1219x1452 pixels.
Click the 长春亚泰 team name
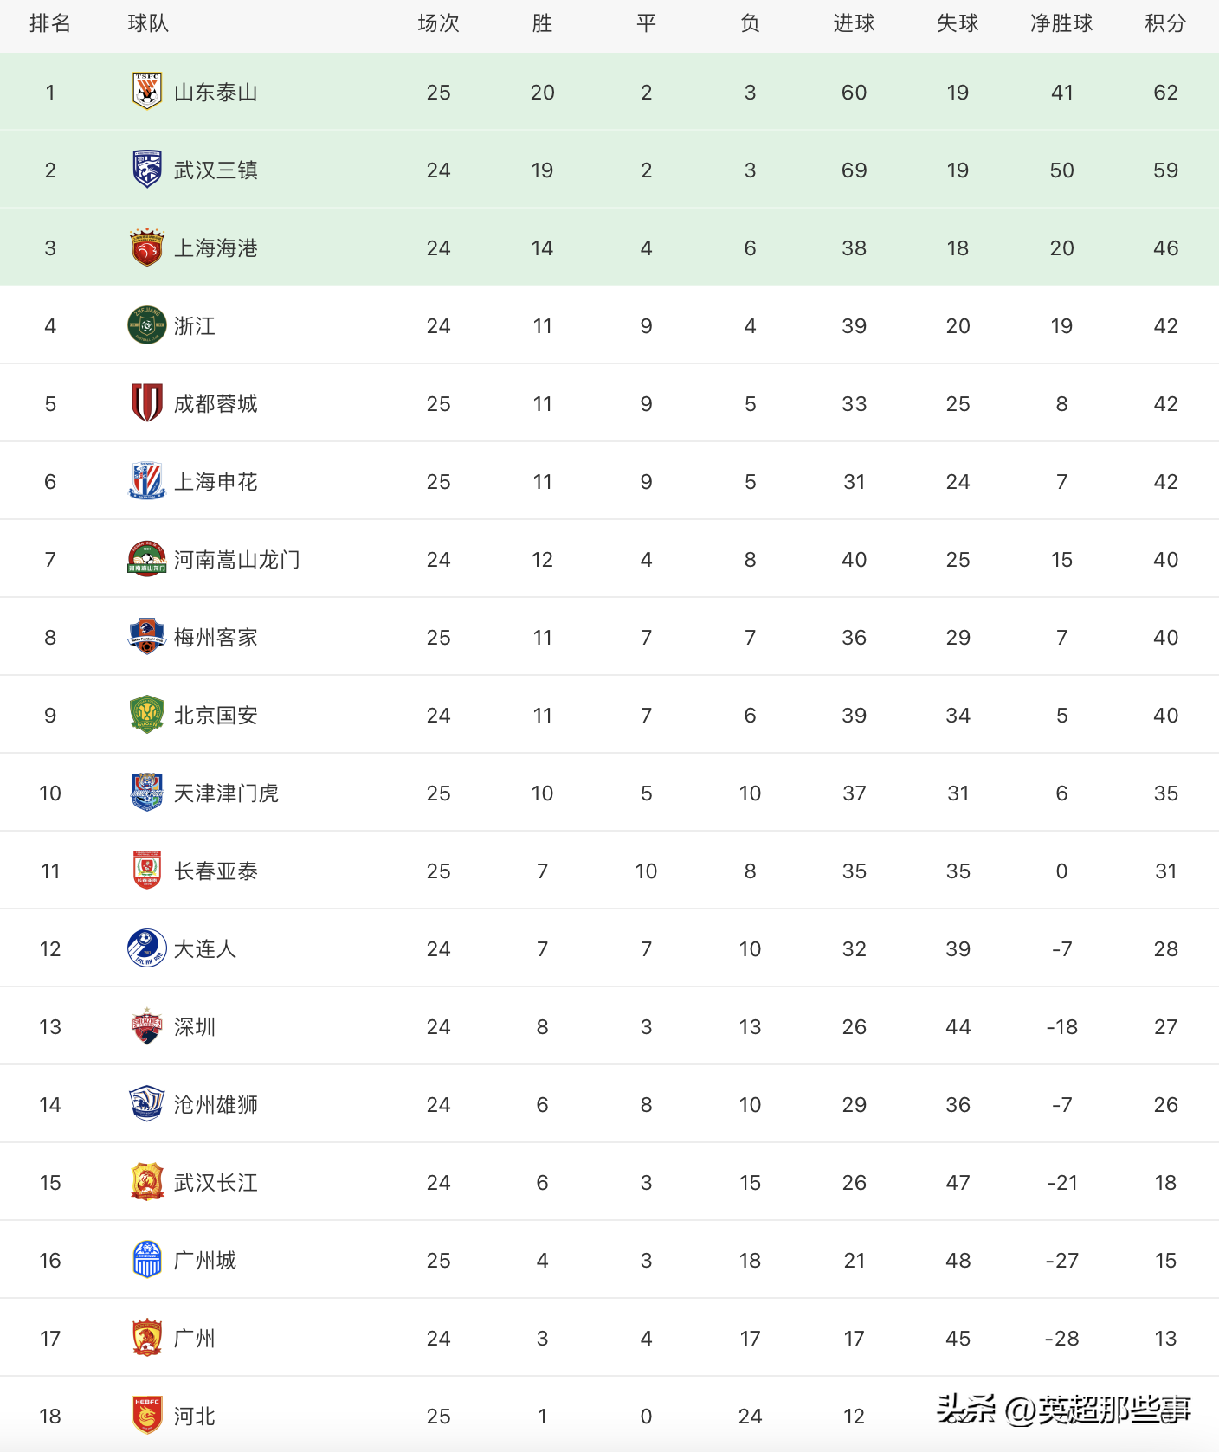pyautogui.click(x=216, y=871)
